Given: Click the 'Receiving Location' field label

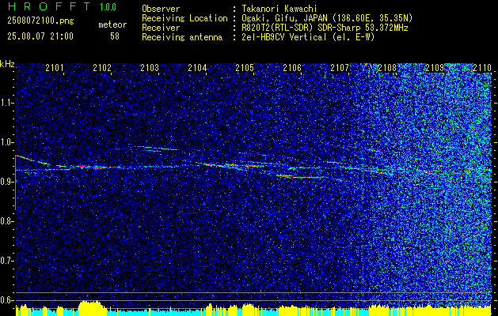Looking at the screenshot, I should (x=184, y=18).
